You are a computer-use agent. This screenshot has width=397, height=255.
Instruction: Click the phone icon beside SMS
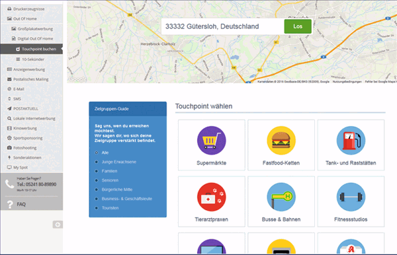click(x=9, y=99)
